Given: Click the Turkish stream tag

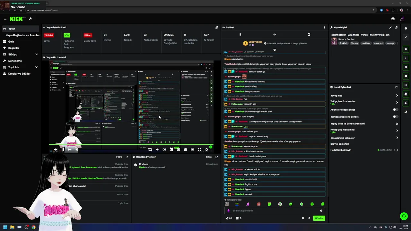Looking at the screenshot, I should (344, 43).
